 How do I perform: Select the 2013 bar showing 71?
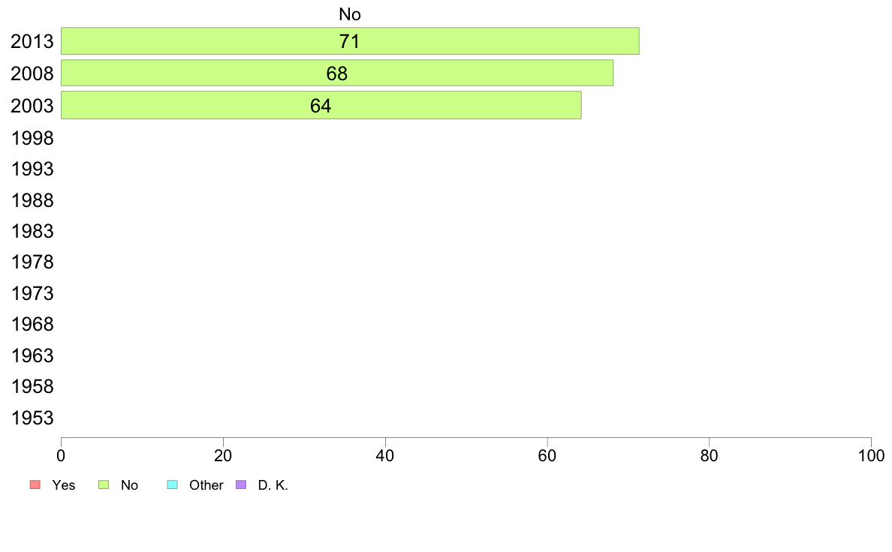(350, 41)
